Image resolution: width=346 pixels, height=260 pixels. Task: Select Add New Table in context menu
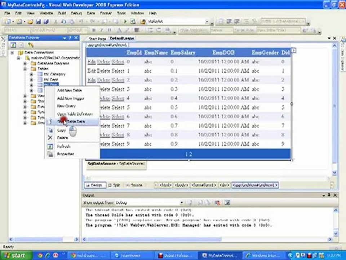(70, 90)
